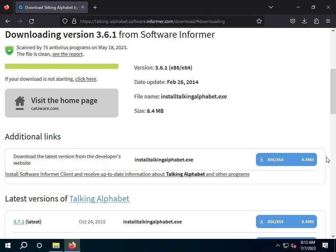Click the 'Oct 24, 2015' date
This screenshot has width=336, height=252.
pos(92,222)
